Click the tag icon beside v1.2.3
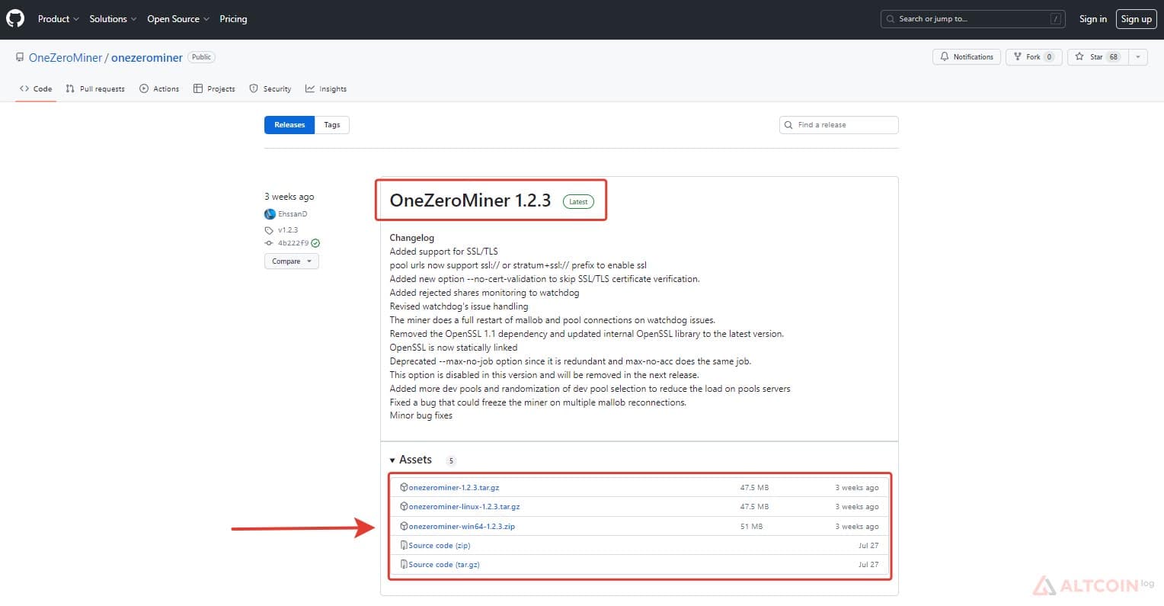Viewport: 1164px width, 606px height. coord(269,230)
